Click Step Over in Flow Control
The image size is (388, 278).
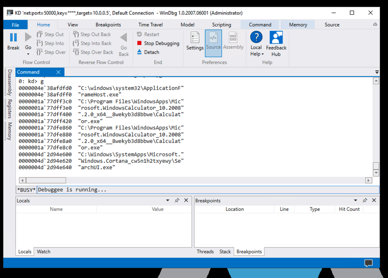tap(51, 52)
